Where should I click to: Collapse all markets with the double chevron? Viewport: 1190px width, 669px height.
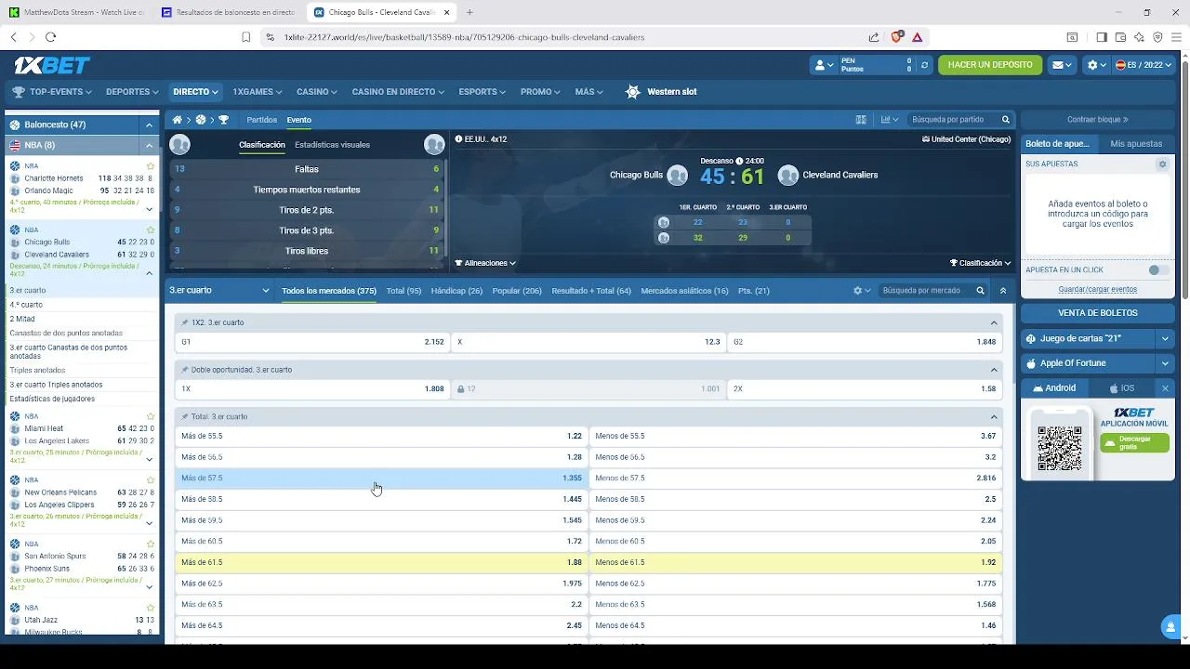click(1002, 291)
